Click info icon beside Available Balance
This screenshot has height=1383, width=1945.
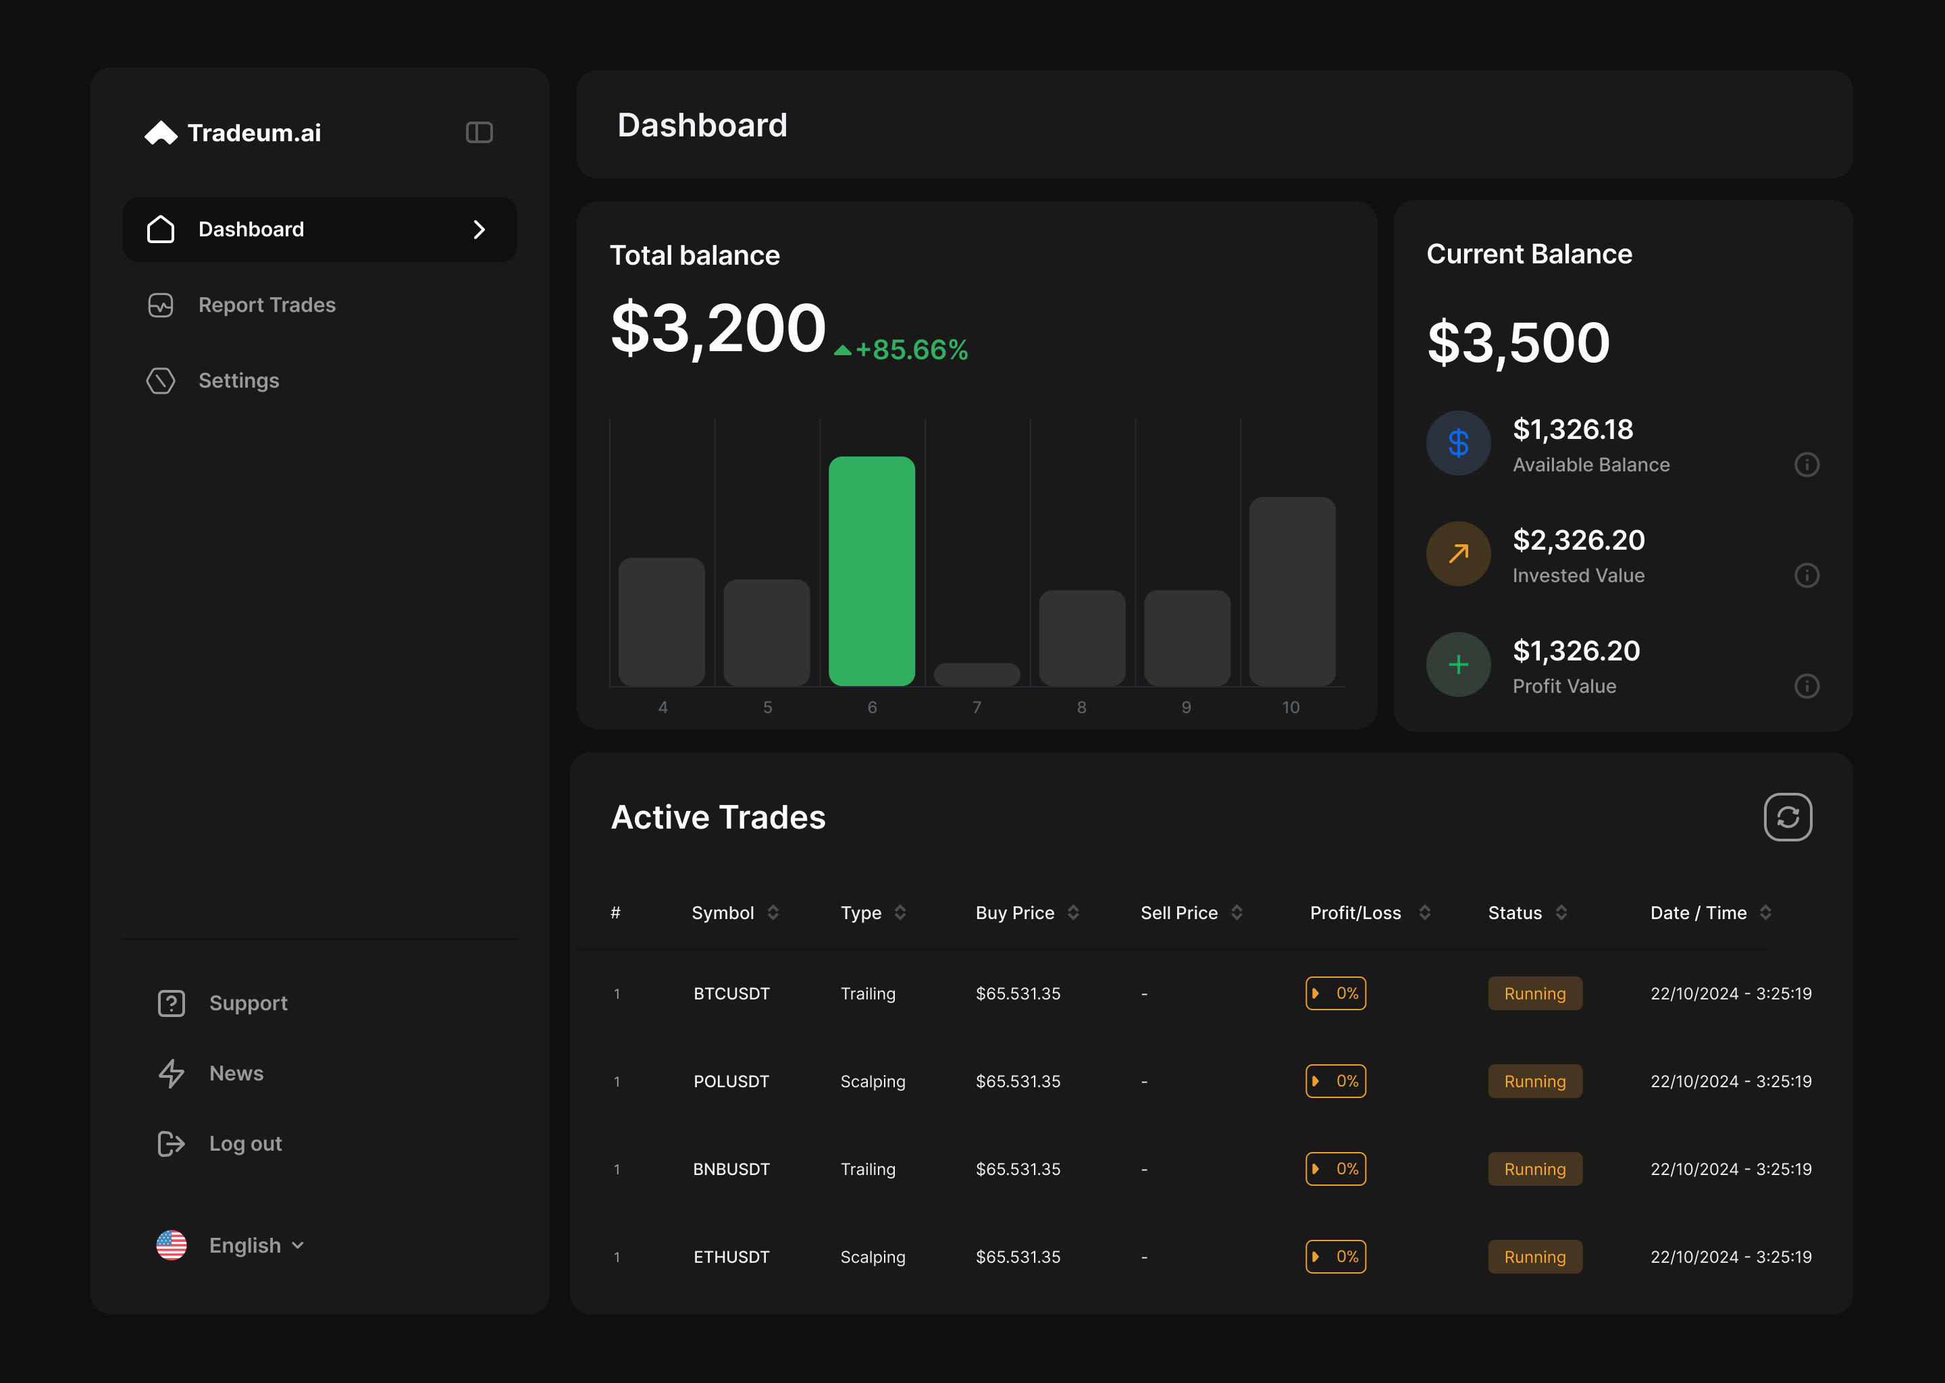pyautogui.click(x=1806, y=465)
